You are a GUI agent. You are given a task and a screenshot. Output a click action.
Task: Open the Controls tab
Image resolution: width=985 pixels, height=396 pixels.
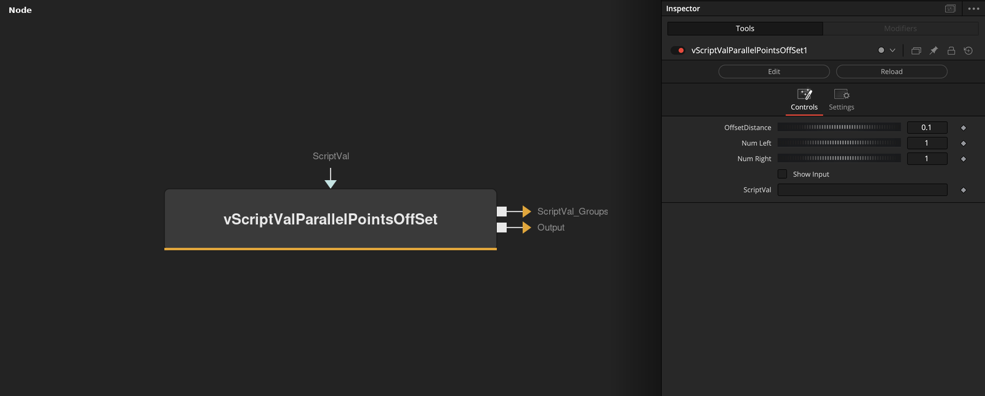coord(804,100)
